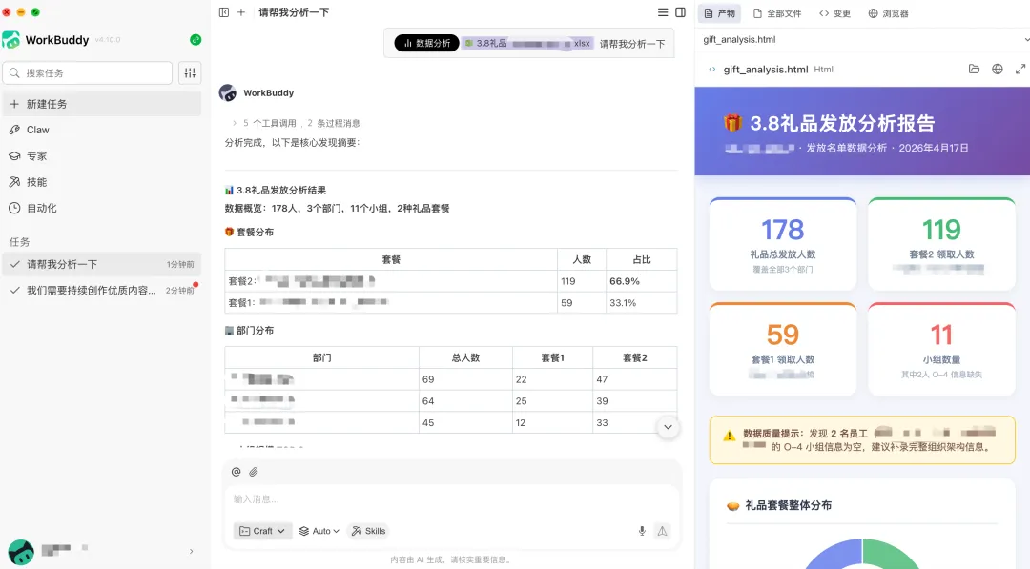Screen dimensions: 1030x569
Task: Open preview in browser globe icon
Action: tap(998, 69)
